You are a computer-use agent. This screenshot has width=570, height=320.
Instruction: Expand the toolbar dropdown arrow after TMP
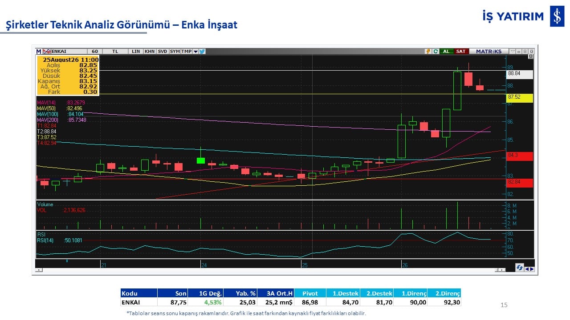(195, 52)
